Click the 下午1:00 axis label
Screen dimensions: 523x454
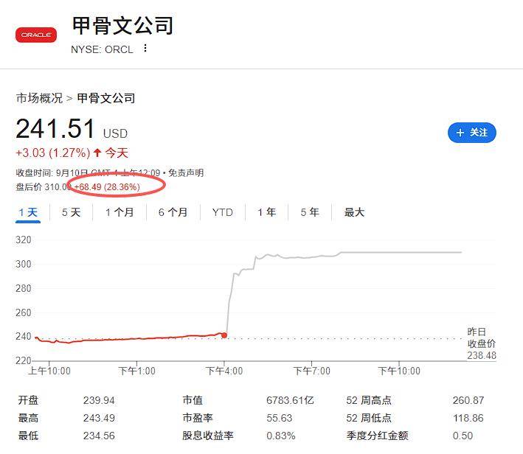coord(136,371)
